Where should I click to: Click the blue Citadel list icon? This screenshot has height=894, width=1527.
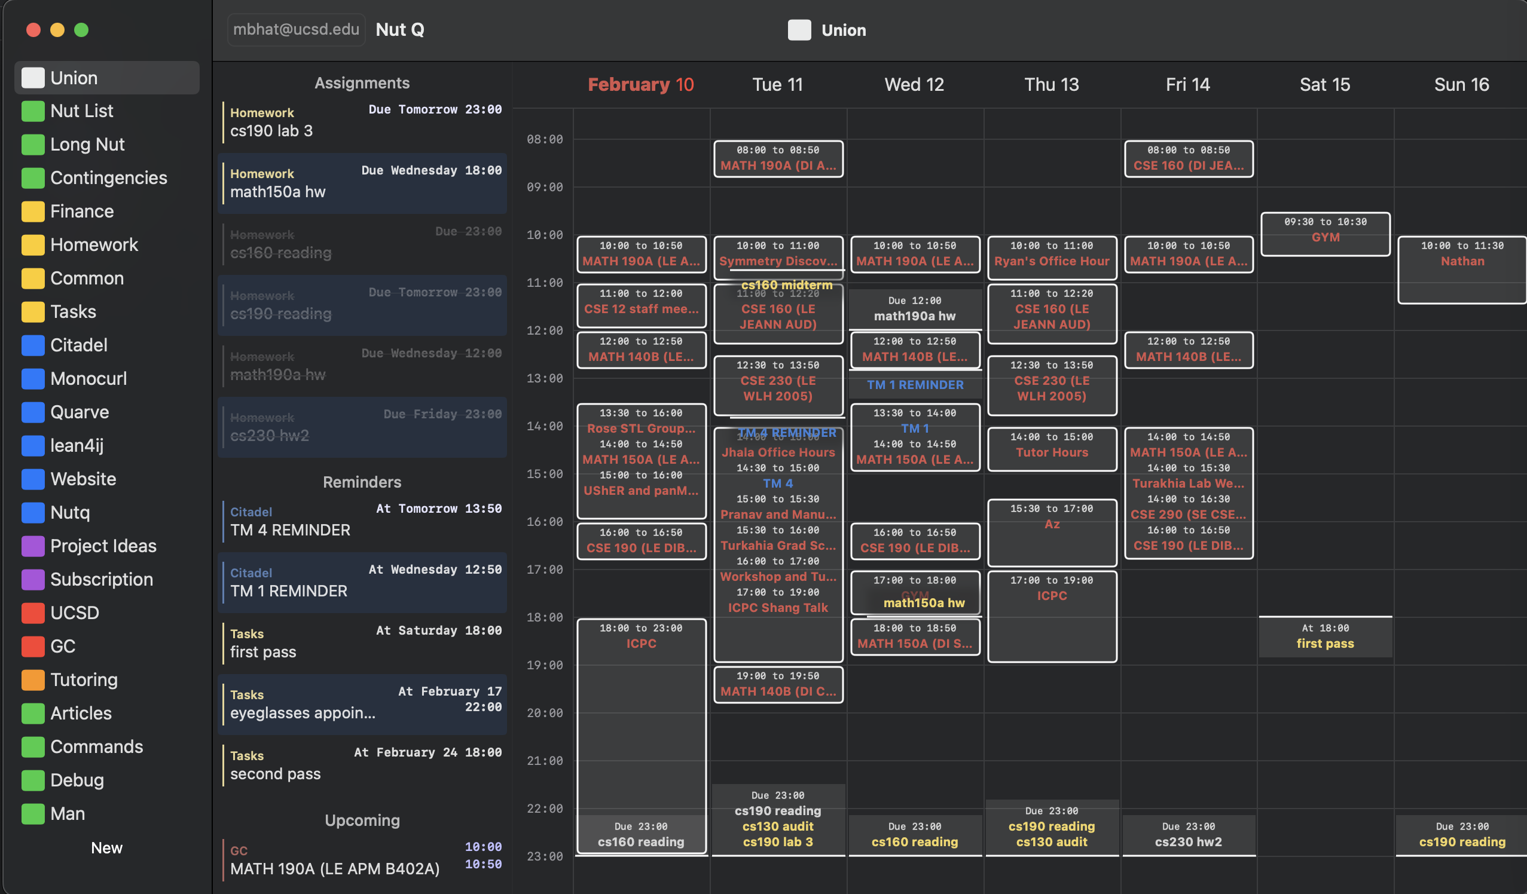[x=33, y=345]
